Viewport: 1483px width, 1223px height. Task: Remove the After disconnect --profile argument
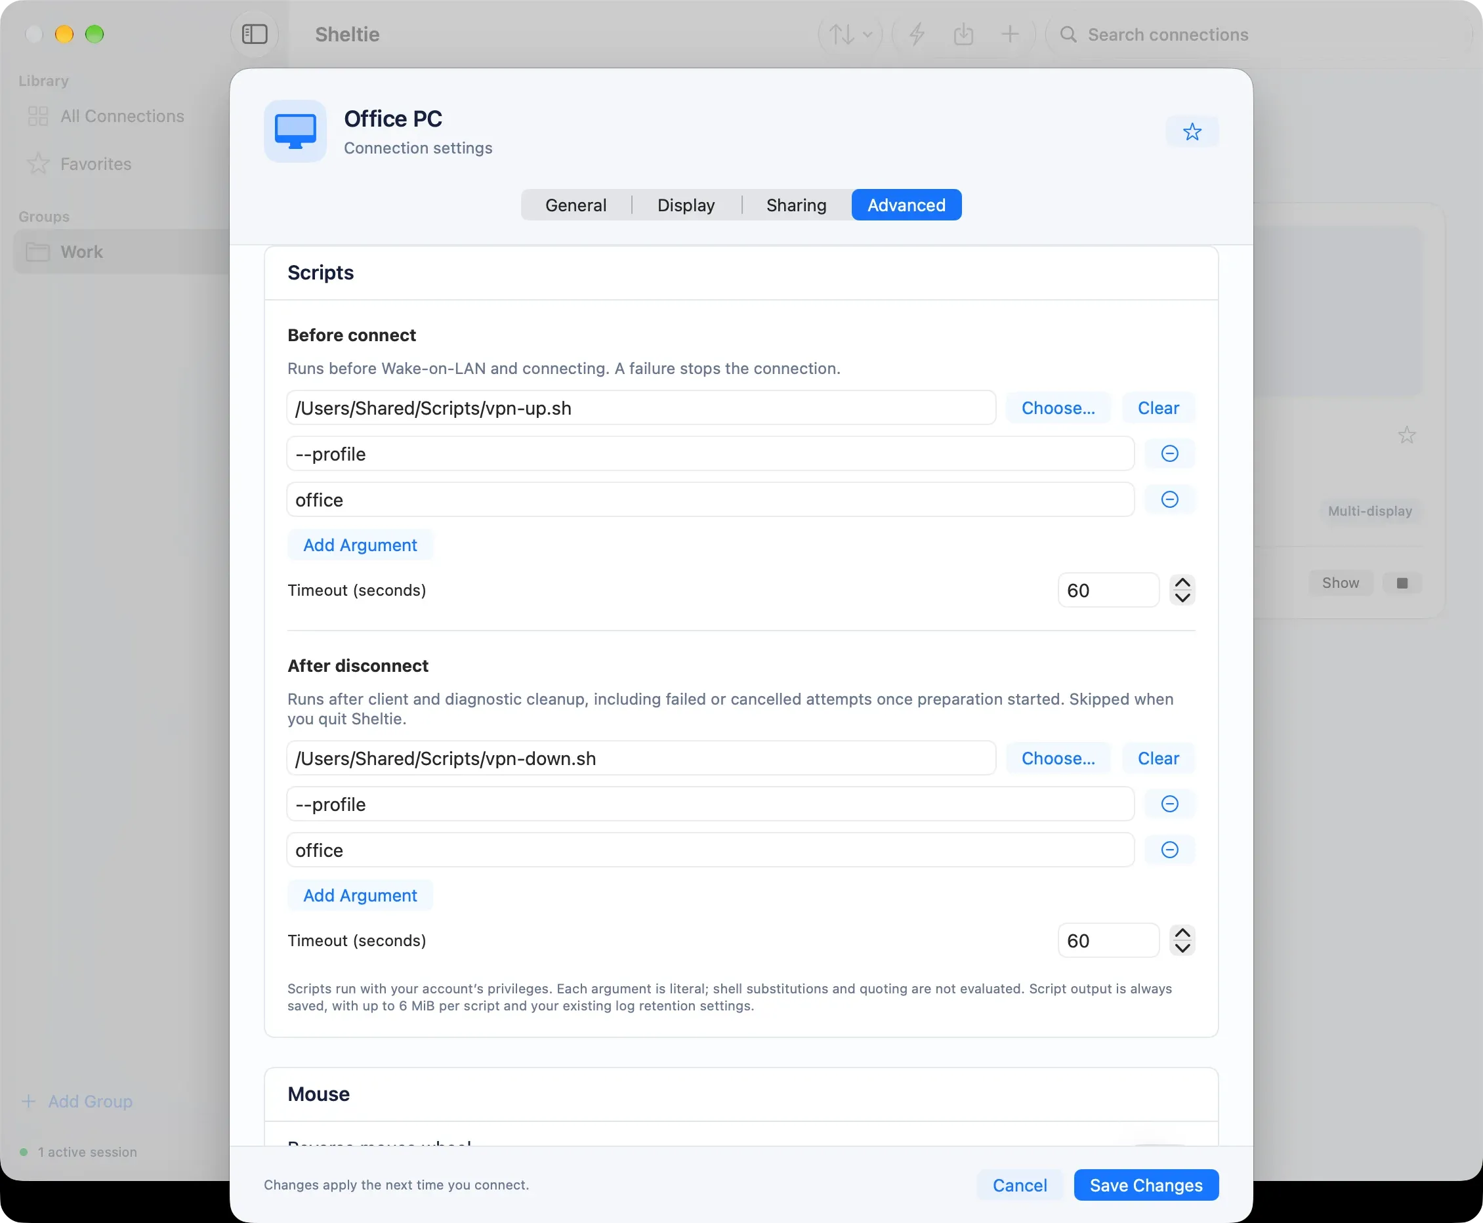[x=1169, y=803]
